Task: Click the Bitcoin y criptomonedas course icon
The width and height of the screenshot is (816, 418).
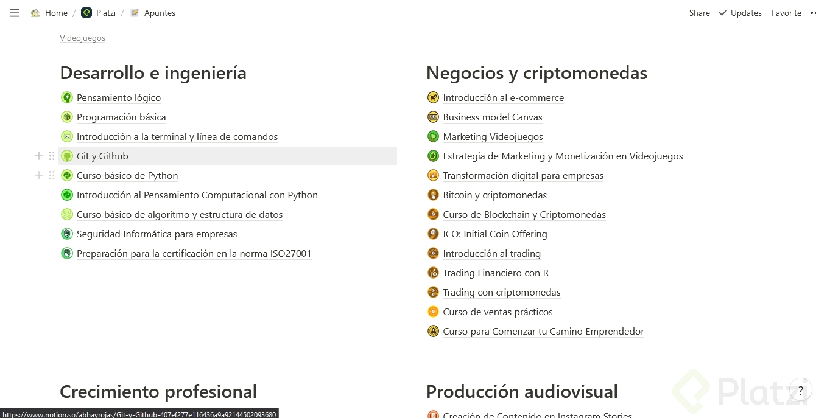Action: 433,195
